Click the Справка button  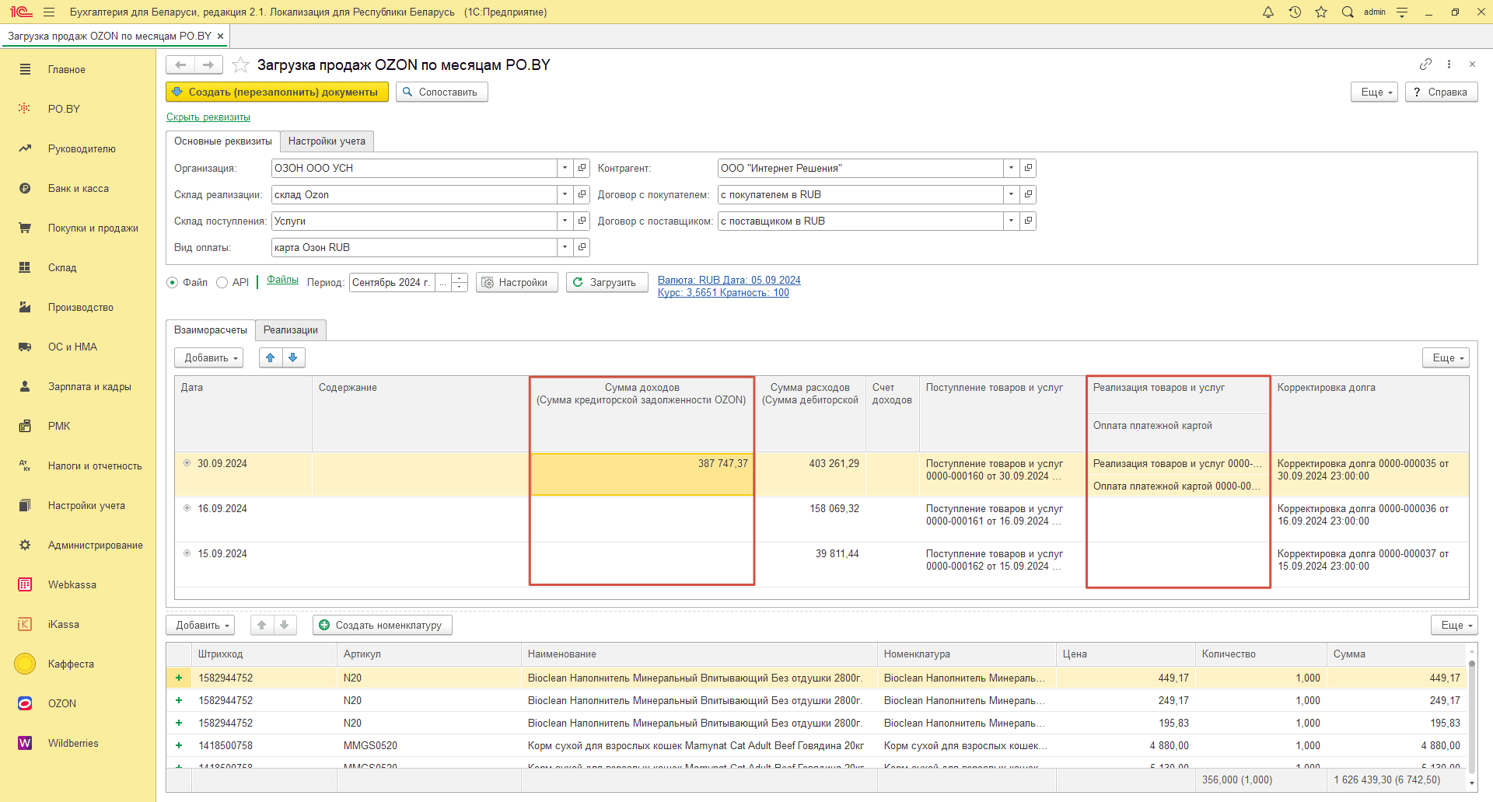1441,92
